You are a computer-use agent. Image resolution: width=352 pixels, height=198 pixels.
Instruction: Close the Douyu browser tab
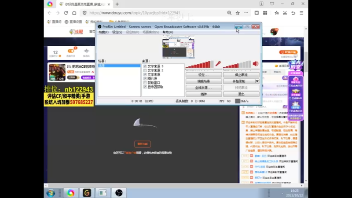(x=109, y=4)
